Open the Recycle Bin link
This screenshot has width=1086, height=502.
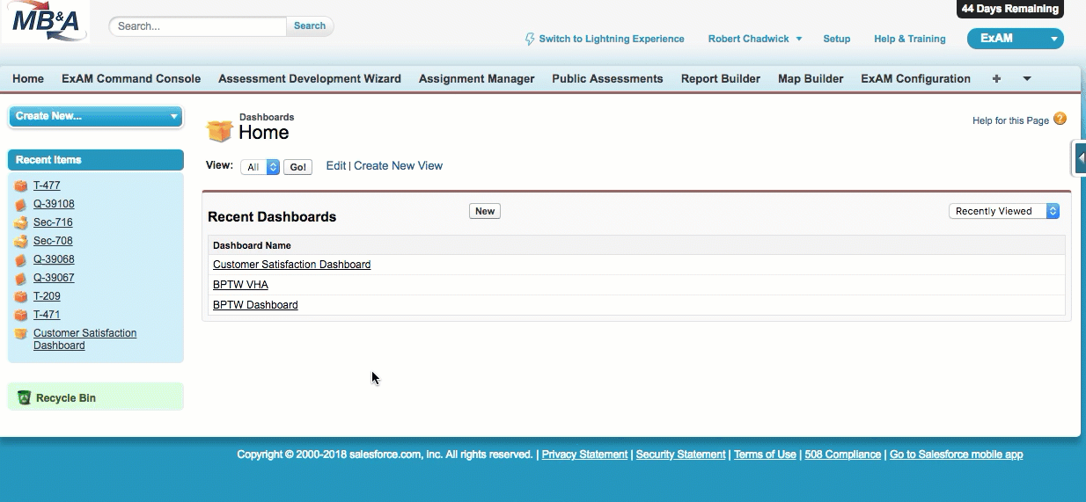[x=66, y=398]
